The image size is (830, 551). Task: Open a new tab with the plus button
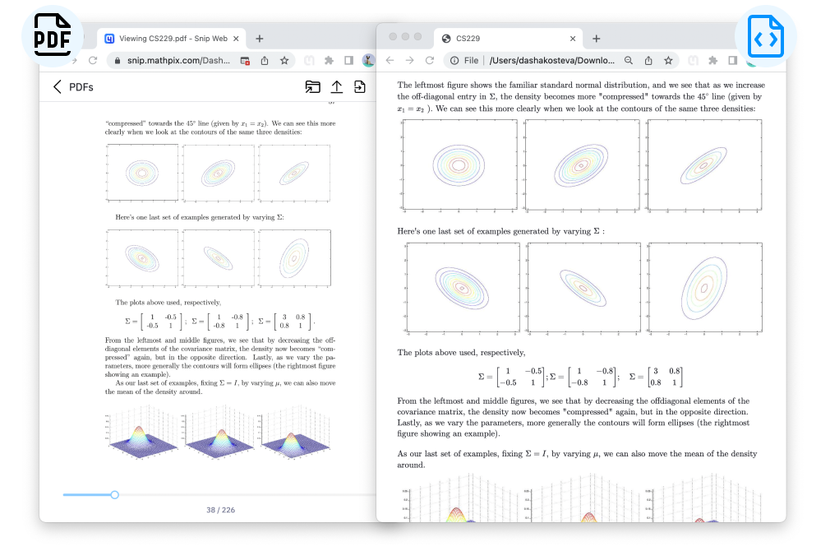click(x=259, y=37)
